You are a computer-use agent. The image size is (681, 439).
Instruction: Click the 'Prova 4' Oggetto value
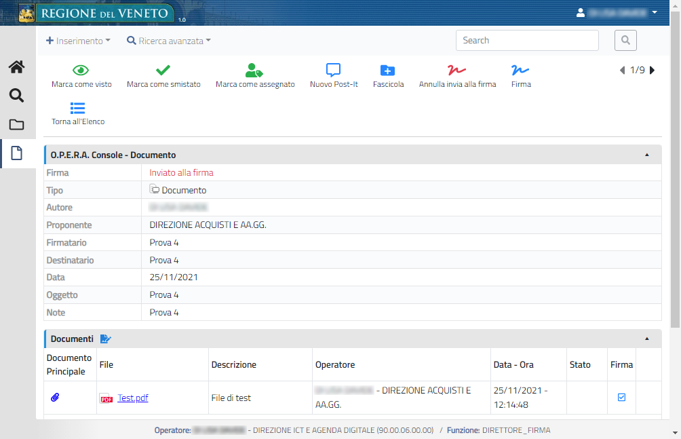164,294
